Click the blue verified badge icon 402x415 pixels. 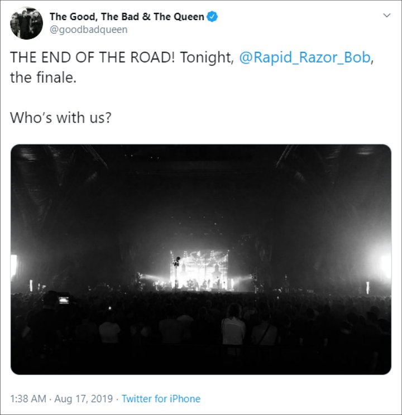(x=212, y=16)
